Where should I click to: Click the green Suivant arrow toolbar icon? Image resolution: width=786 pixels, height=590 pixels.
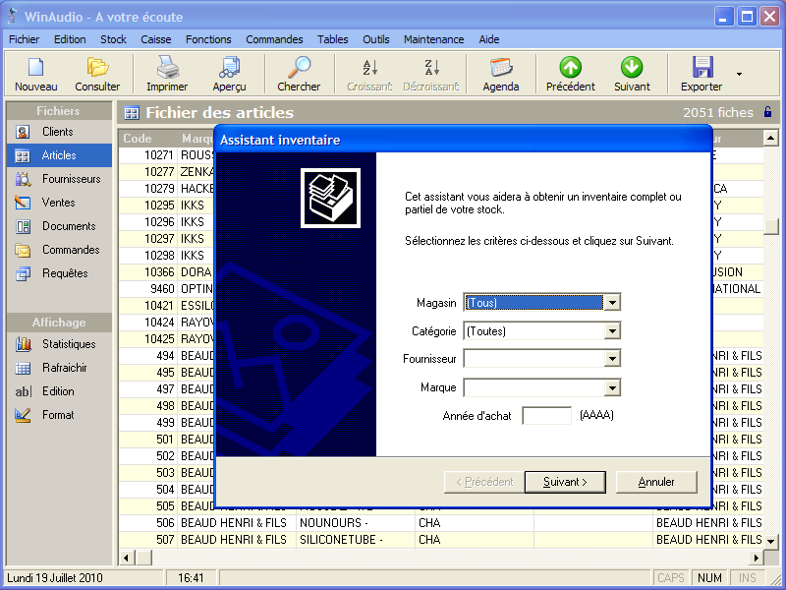[632, 68]
